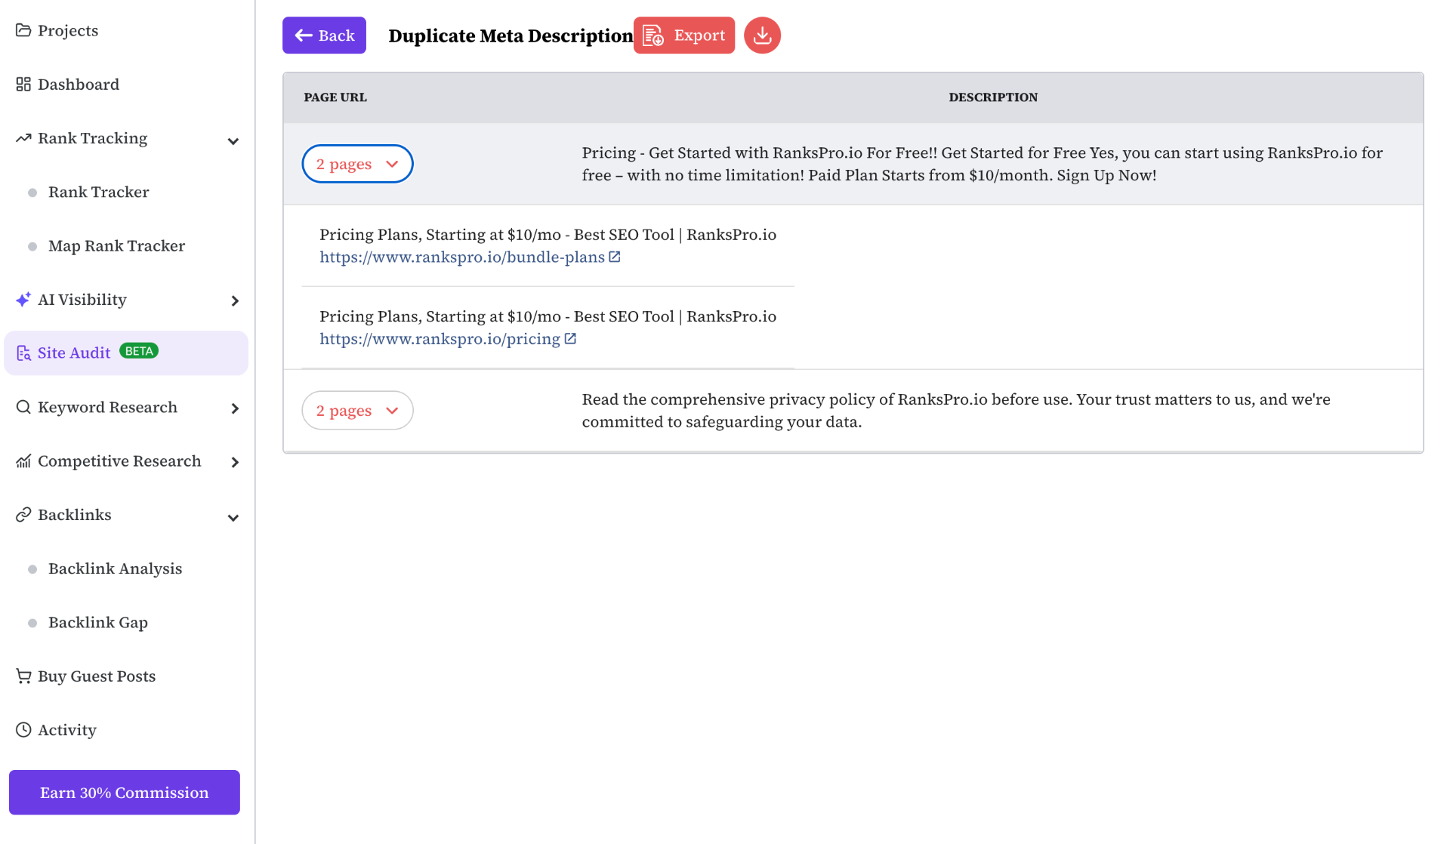Click the Buy Guest Posts cart icon
Viewport: 1450px width, 844px height.
point(23,676)
